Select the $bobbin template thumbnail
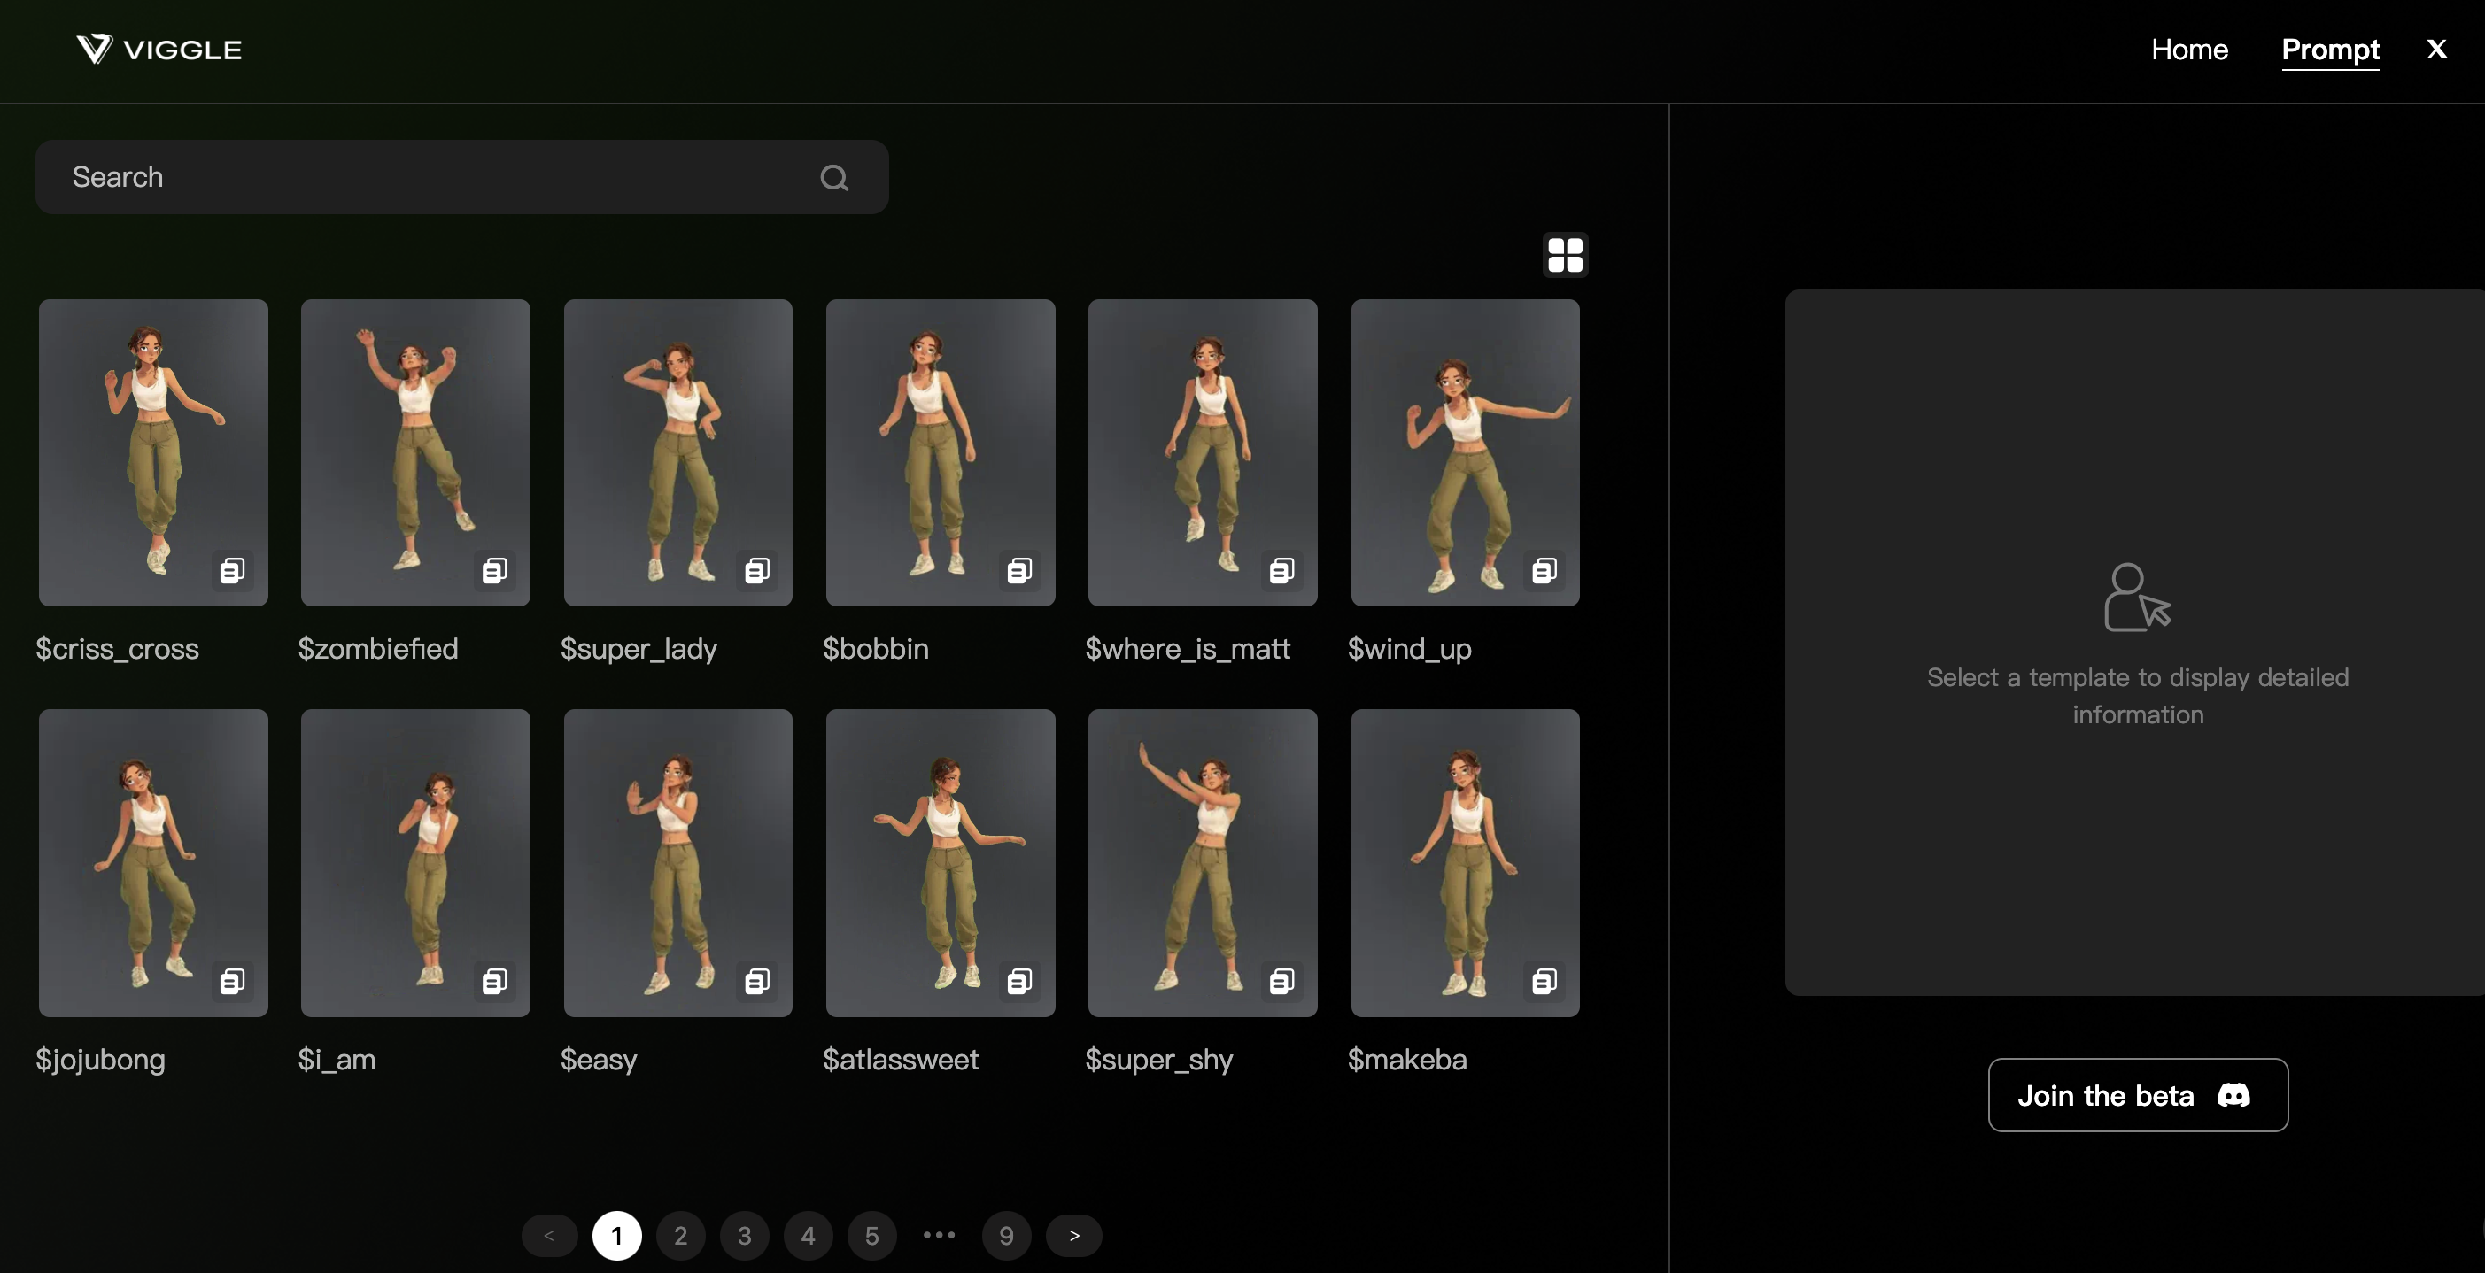 (940, 451)
